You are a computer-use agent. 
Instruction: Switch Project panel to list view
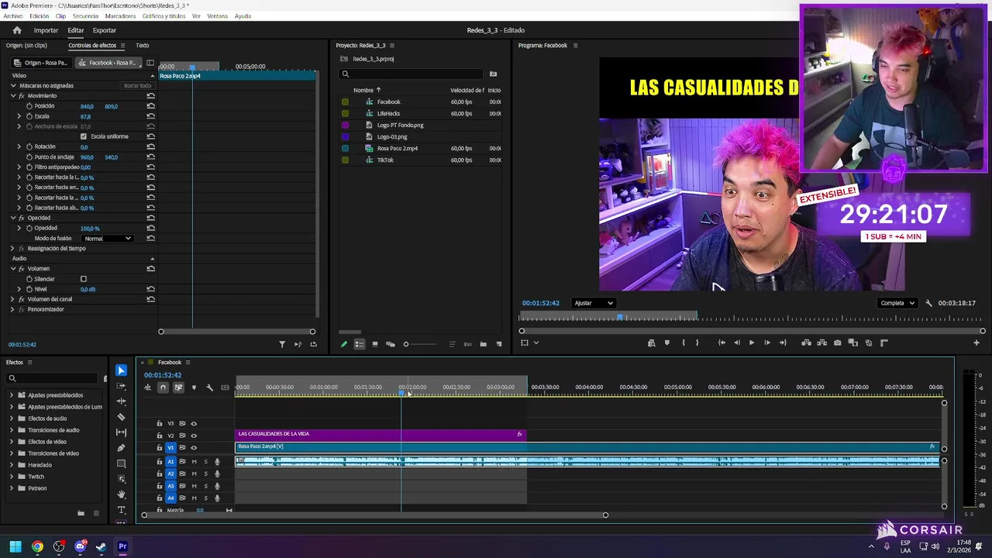click(x=360, y=344)
